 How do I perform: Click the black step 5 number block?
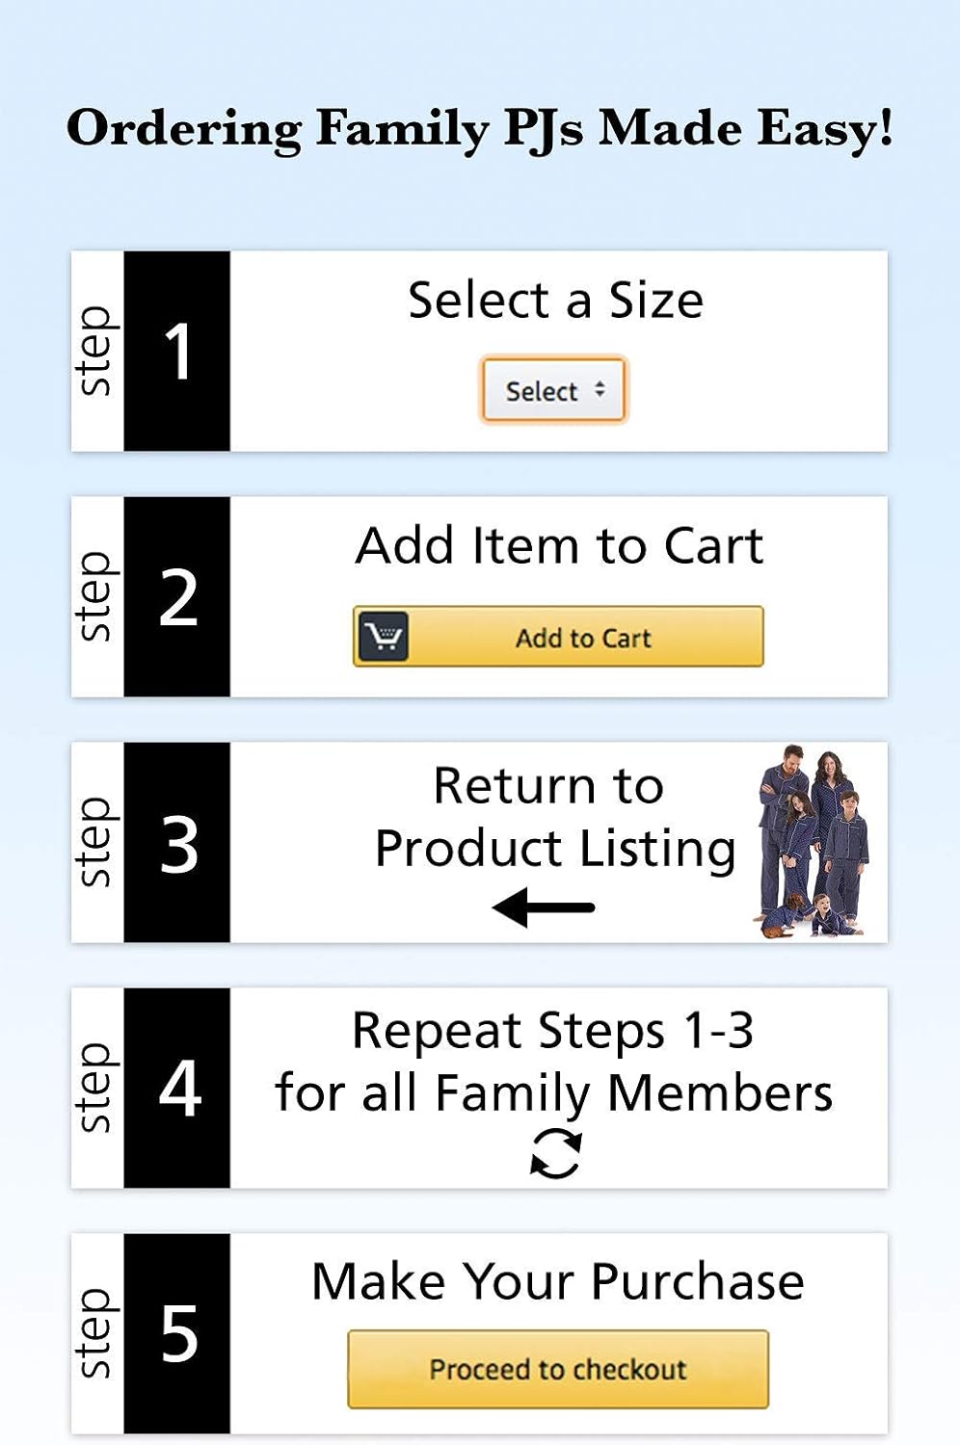coord(177,1334)
